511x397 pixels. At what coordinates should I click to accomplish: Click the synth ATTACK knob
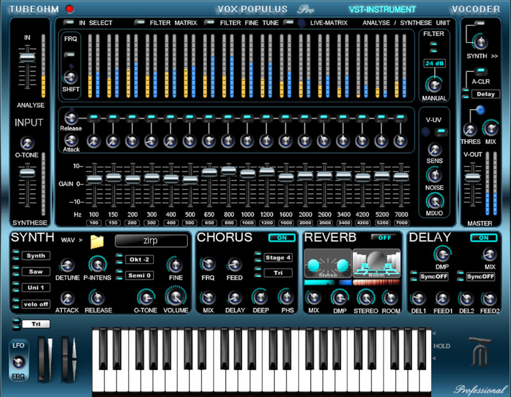click(67, 298)
